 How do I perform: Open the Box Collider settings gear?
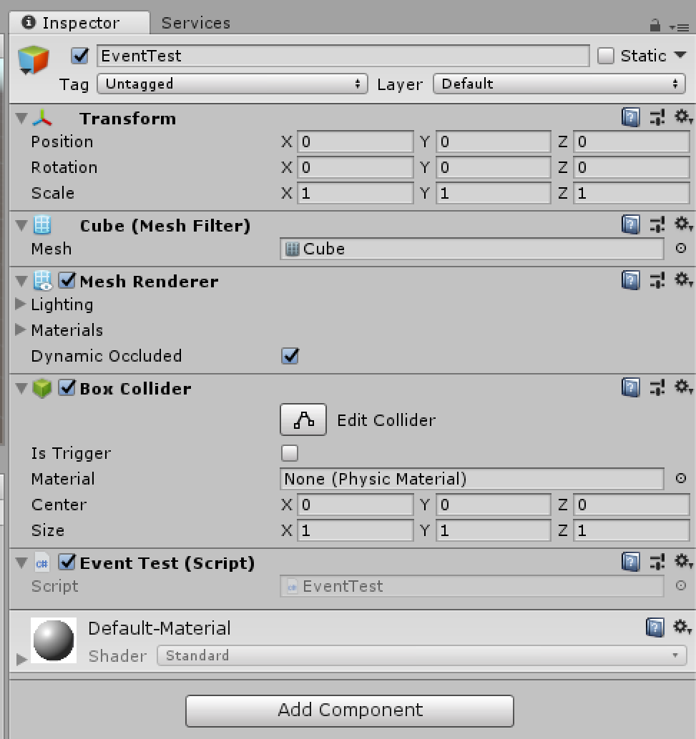682,387
